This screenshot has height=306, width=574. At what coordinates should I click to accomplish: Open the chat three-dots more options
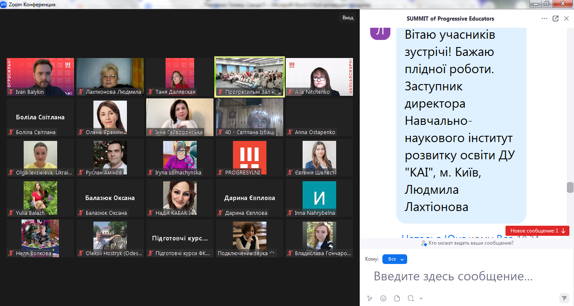[x=545, y=18]
